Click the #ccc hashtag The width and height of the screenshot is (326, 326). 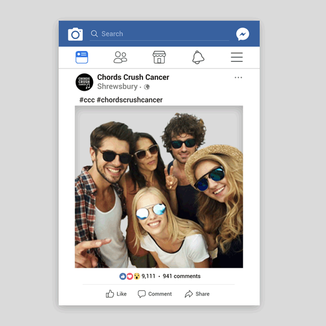tap(87, 100)
